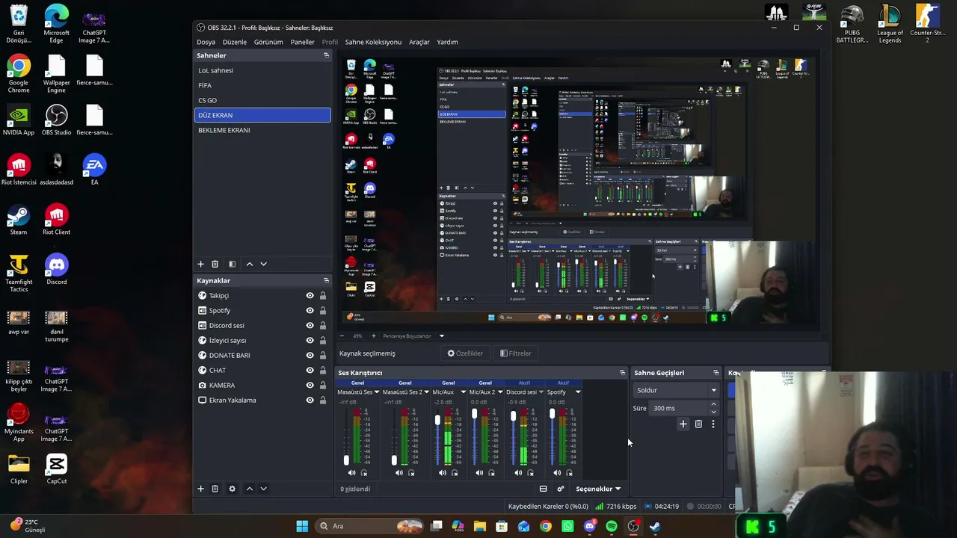Toggle monitoring headphone icon for Mic/Aux
The width and height of the screenshot is (957, 538).
455,473
